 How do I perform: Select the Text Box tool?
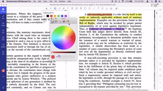coord(72,8)
